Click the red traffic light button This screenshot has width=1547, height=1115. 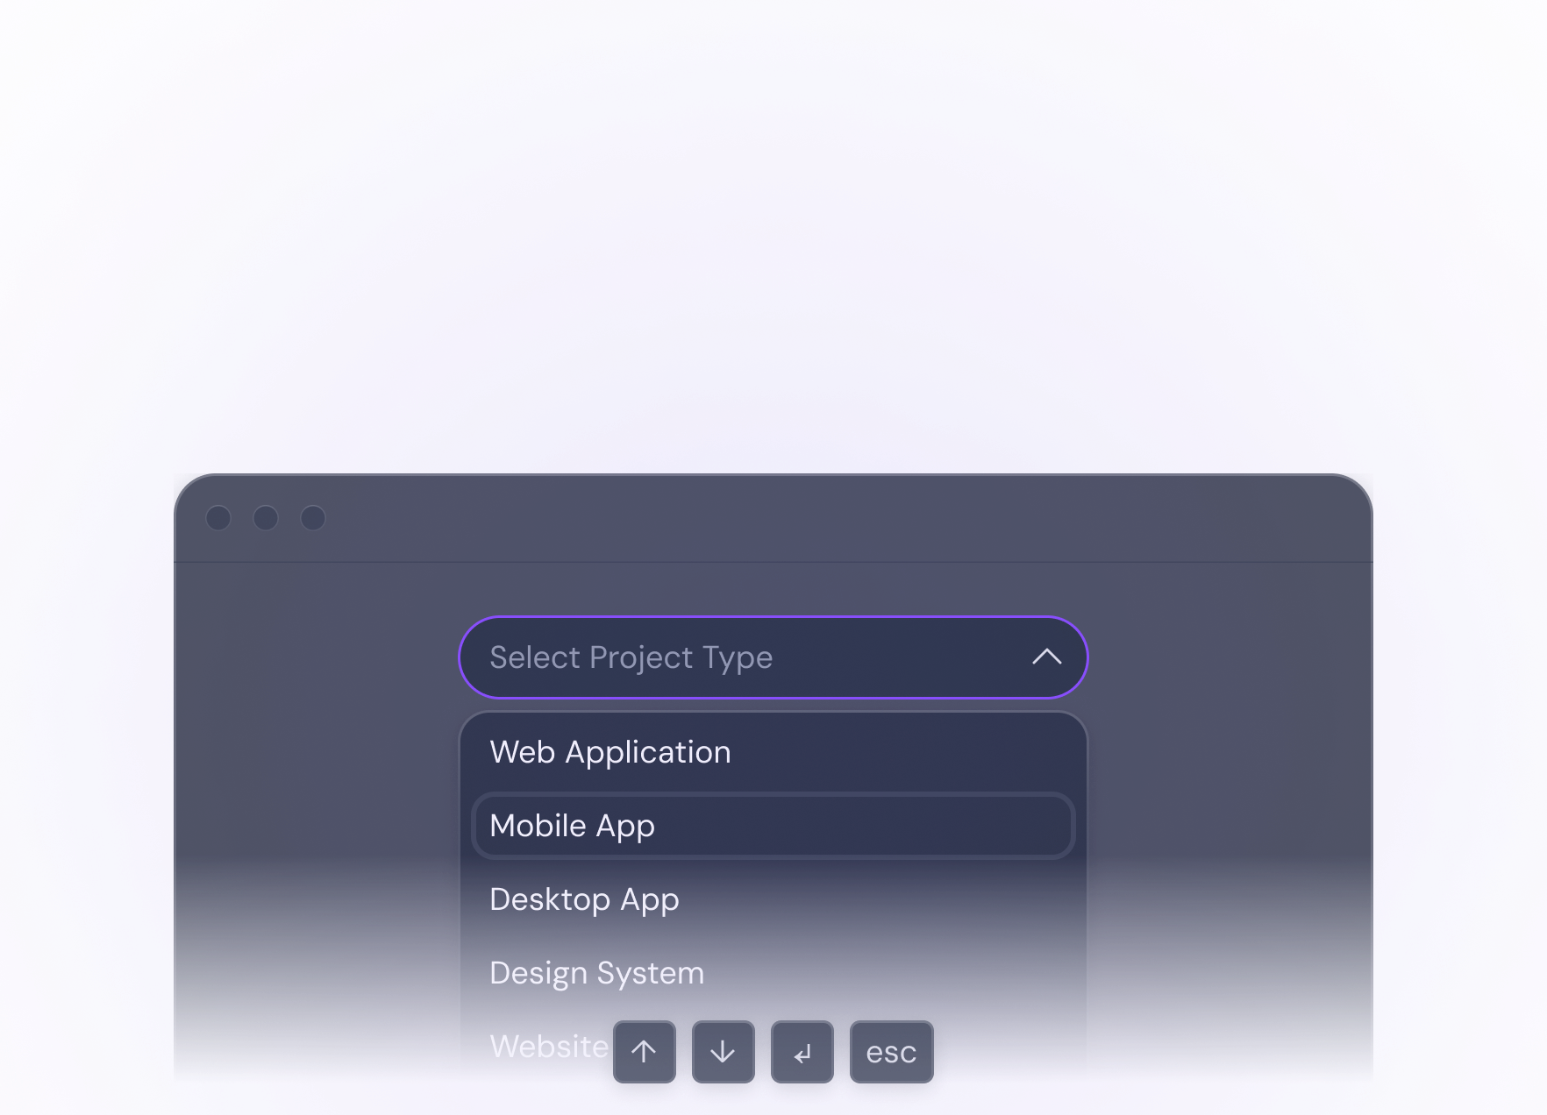pos(219,518)
